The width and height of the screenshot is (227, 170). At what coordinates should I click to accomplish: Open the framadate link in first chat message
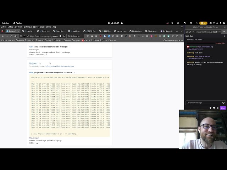pyautogui.click(x=205, y=47)
